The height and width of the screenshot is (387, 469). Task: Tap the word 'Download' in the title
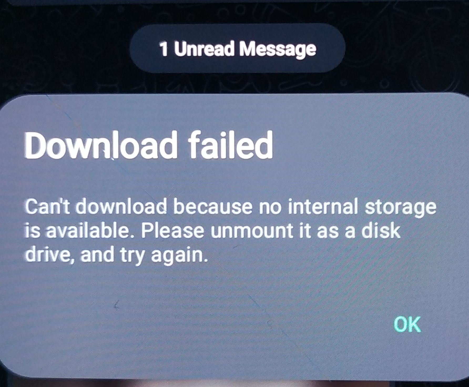point(100,145)
